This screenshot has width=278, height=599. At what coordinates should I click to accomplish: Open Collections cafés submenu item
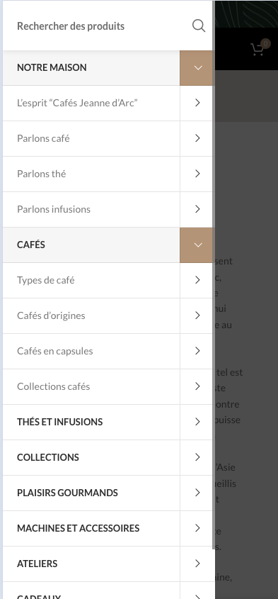tap(53, 386)
